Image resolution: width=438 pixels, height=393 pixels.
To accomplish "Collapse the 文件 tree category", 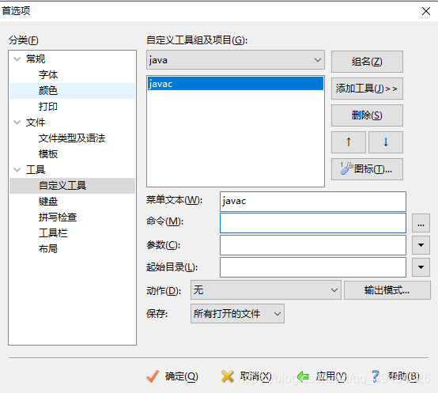I will pyautogui.click(x=17, y=123).
